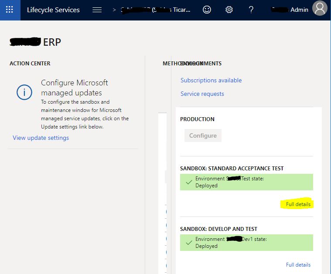Screen dimensions: 331x274
Task: Open the app launcher waffle icon
Action: click(10, 10)
